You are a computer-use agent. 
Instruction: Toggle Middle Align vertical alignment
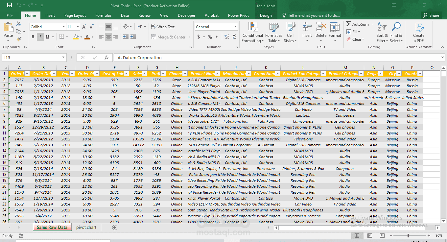pyautogui.click(x=108, y=27)
